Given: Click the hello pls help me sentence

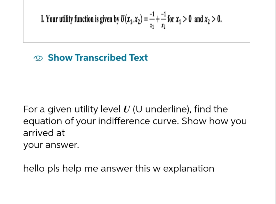Looking at the screenshot, I should [119, 168].
